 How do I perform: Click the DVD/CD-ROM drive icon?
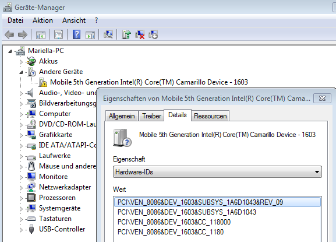31,124
